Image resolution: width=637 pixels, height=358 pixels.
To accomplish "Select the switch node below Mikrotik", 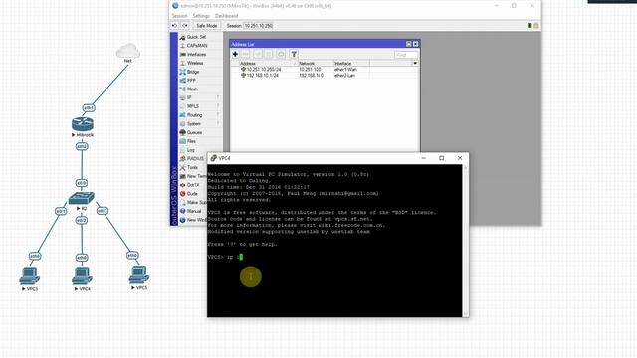I will pyautogui.click(x=82, y=198).
